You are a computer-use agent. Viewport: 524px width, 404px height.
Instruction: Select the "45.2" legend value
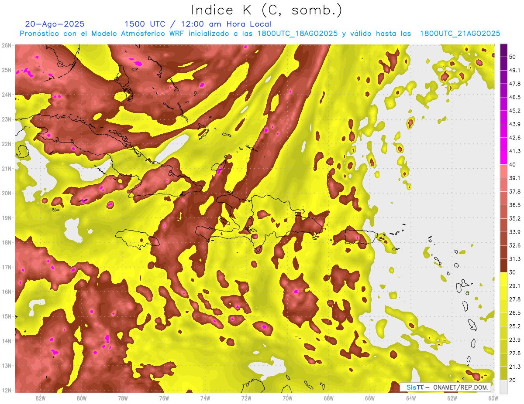(x=514, y=111)
